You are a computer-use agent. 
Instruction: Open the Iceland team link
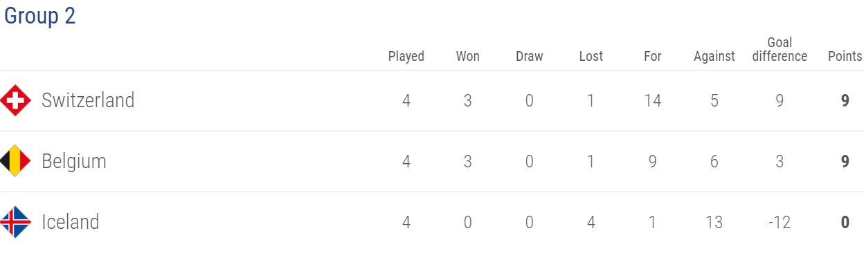(x=71, y=222)
